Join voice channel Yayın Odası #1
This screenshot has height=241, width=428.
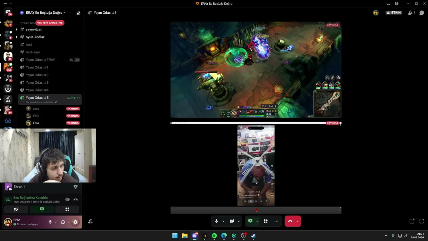click(49, 67)
